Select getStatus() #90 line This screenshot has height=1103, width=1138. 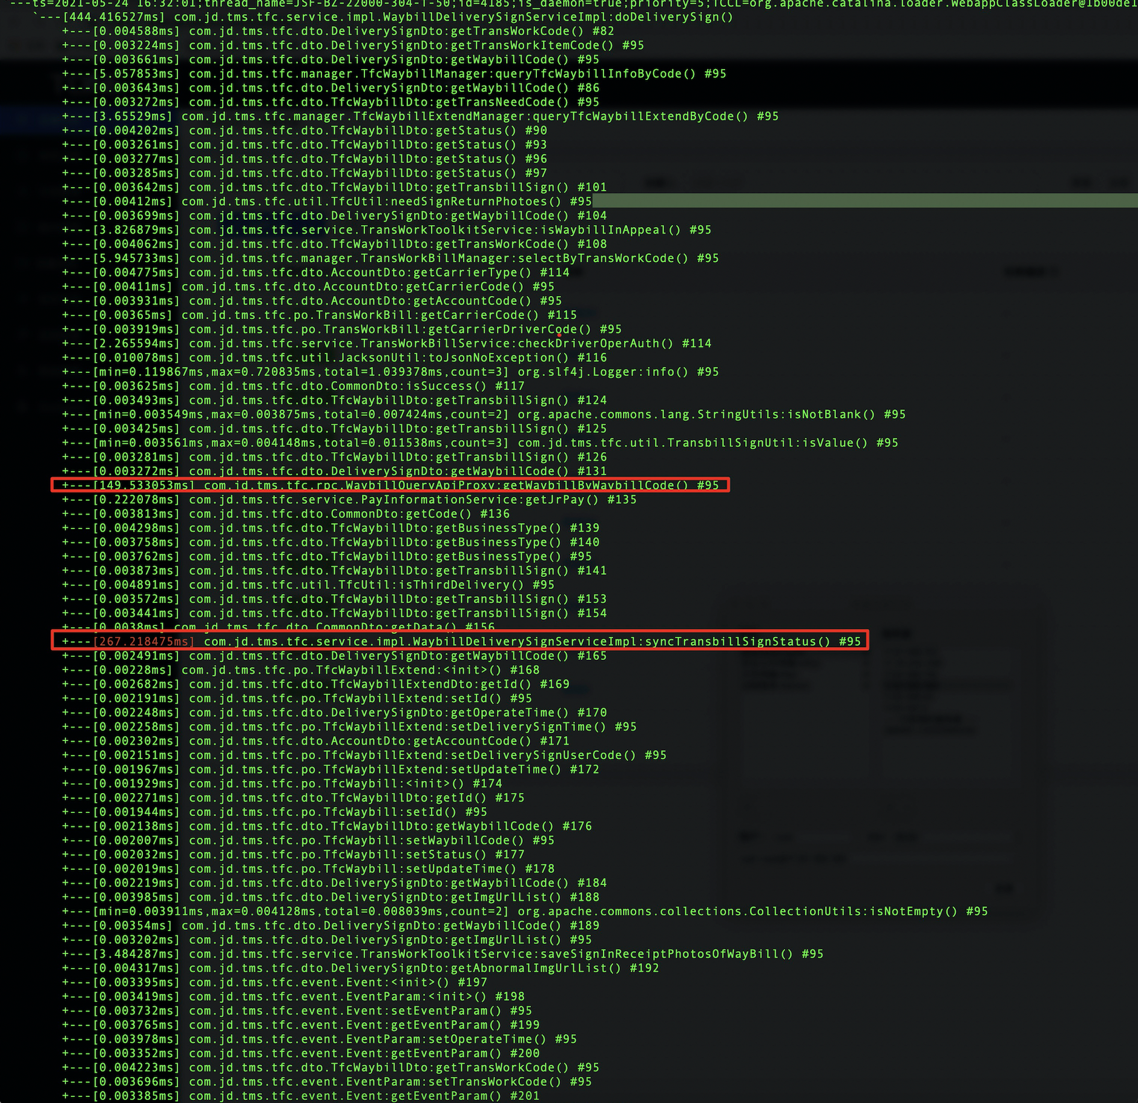(x=304, y=131)
